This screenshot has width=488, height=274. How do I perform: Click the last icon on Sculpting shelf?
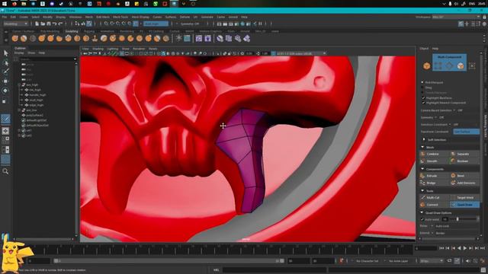point(247,39)
